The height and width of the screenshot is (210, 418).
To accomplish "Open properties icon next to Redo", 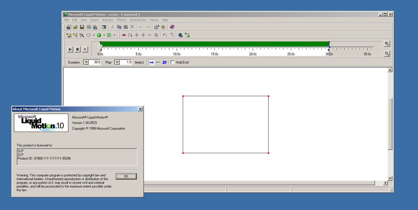I will (x=156, y=27).
